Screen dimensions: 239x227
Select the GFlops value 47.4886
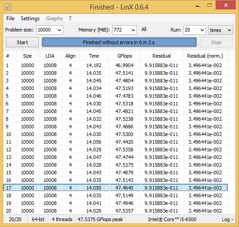coord(124,127)
